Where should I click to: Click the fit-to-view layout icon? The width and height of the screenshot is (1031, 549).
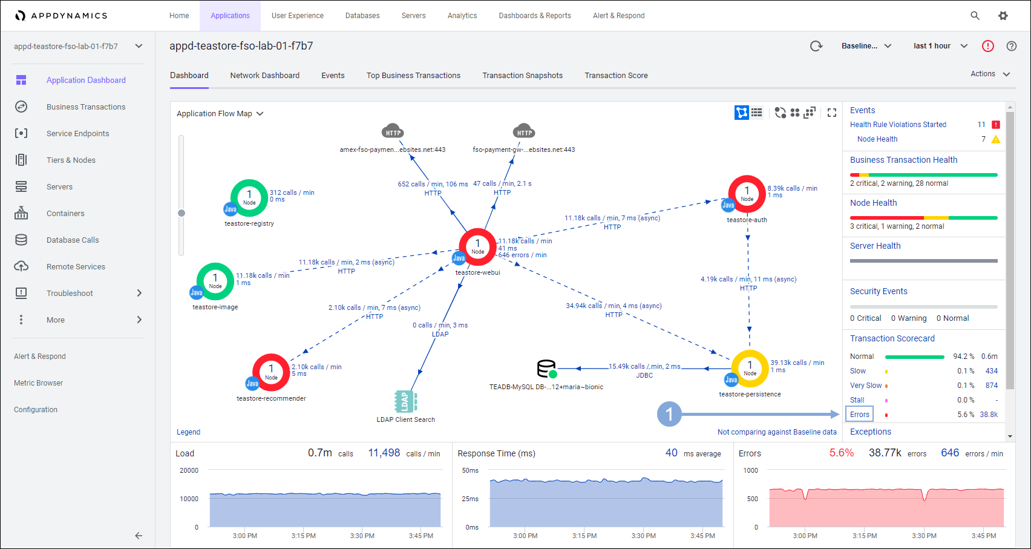pyautogui.click(x=810, y=113)
